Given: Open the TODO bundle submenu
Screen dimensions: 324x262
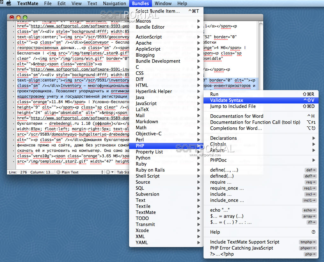Looking at the screenshot, I should pos(166,218).
